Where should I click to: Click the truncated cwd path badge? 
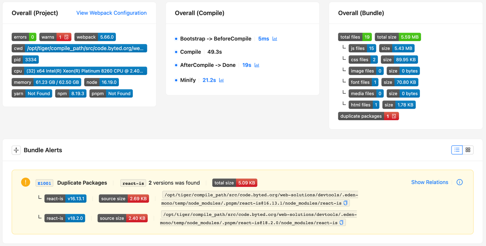[79, 48]
